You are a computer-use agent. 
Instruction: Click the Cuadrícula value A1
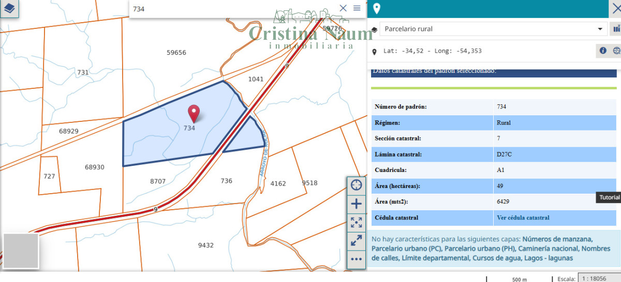[500, 170]
